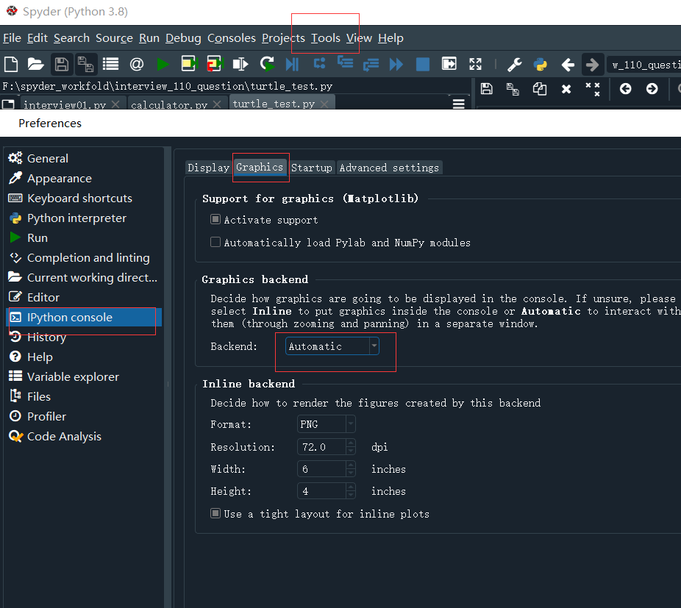Select the IPython console preferences entry
This screenshot has width=681, height=608.
click(x=82, y=317)
